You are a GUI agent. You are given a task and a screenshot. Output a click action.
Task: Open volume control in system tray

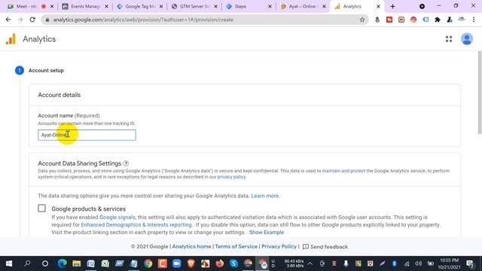click(x=419, y=263)
